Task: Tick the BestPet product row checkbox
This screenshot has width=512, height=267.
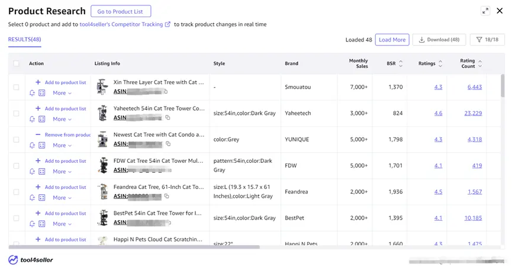Action: click(16, 218)
